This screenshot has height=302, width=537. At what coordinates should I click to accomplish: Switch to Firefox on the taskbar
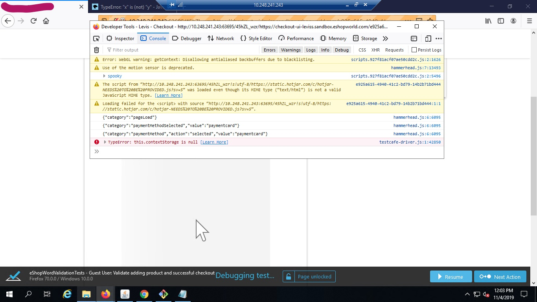(x=105, y=294)
